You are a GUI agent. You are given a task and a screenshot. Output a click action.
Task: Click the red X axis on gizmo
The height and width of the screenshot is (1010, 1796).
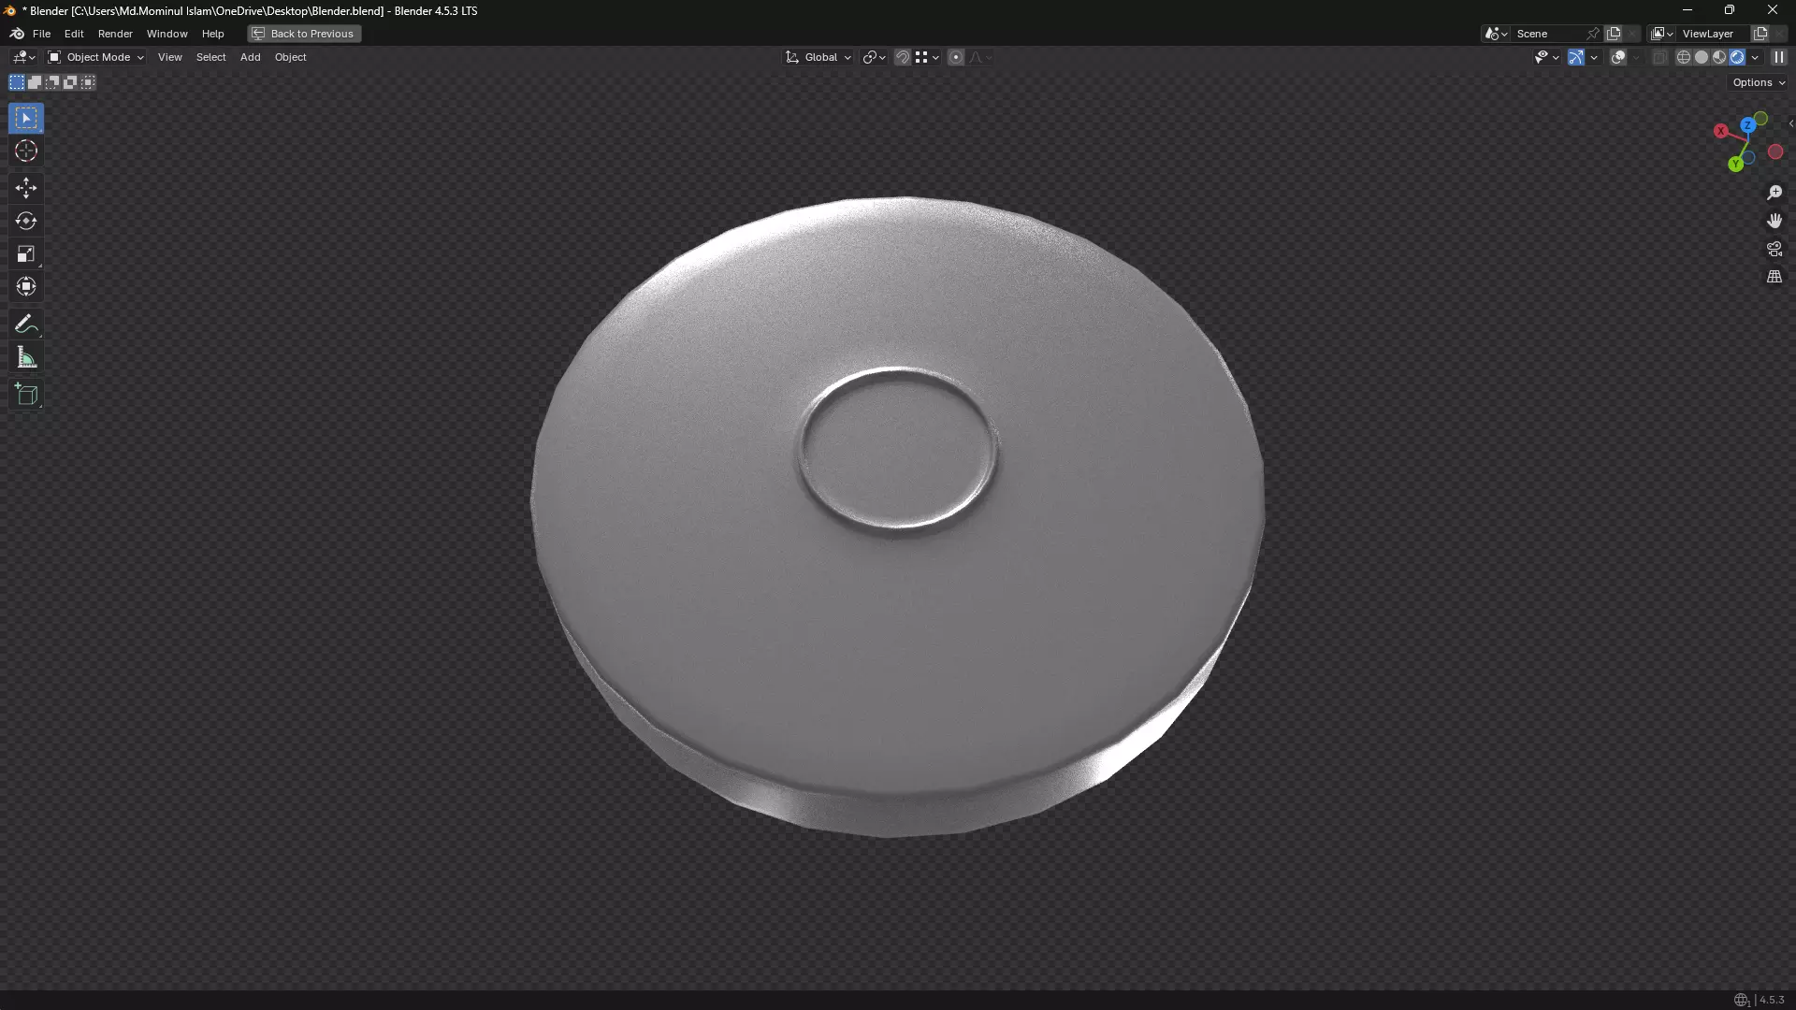pos(1720,131)
